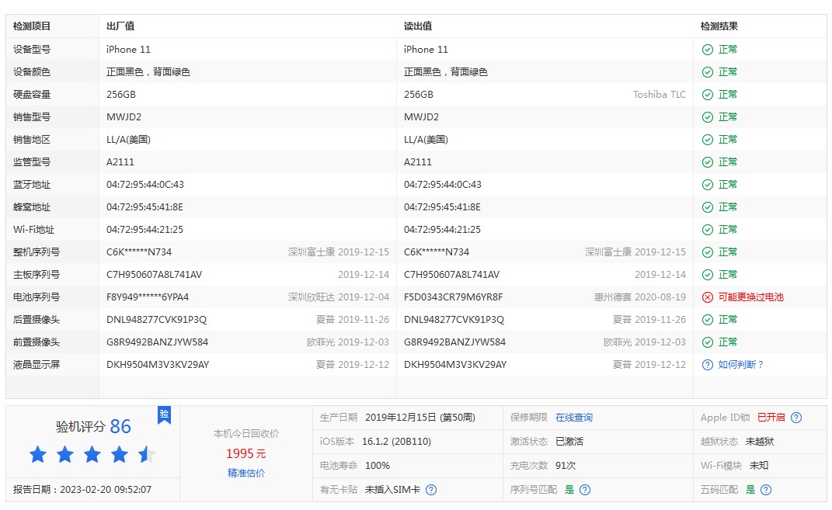Click the question icon in the 液晶显示屏 row

(707, 365)
